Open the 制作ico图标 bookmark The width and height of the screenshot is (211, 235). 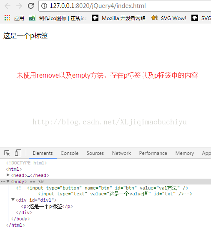[x=63, y=18]
